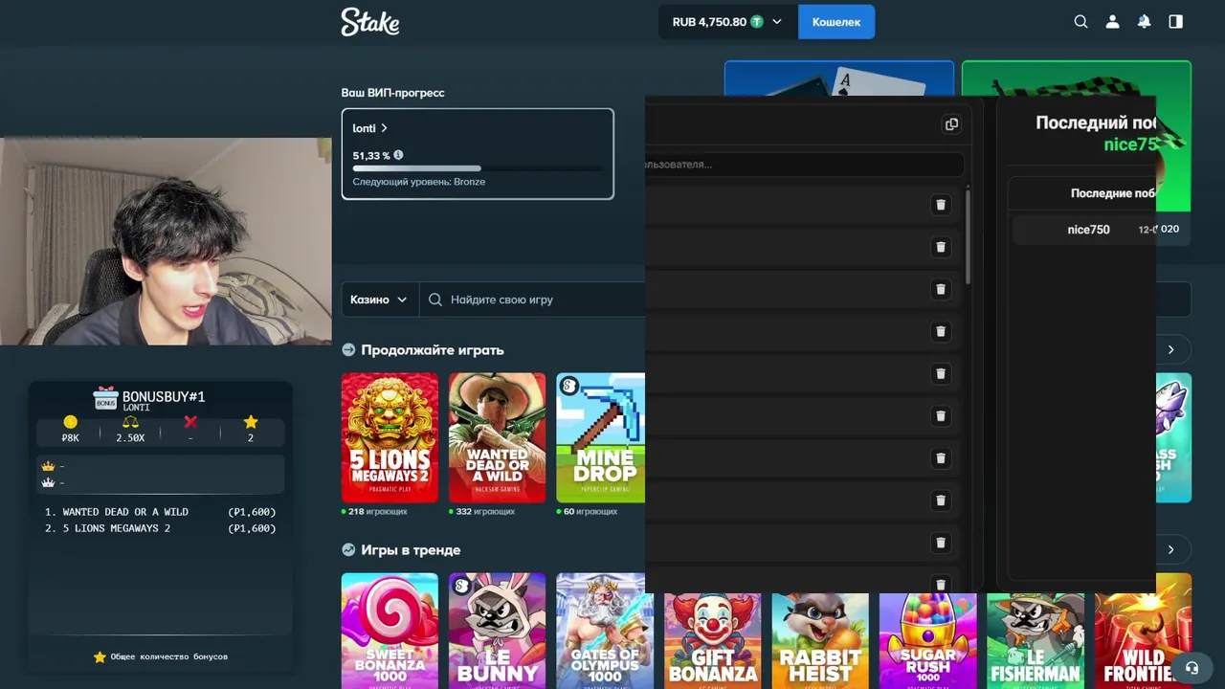Open the Игры в тренде heading
The height and width of the screenshot is (689, 1225).
point(411,550)
